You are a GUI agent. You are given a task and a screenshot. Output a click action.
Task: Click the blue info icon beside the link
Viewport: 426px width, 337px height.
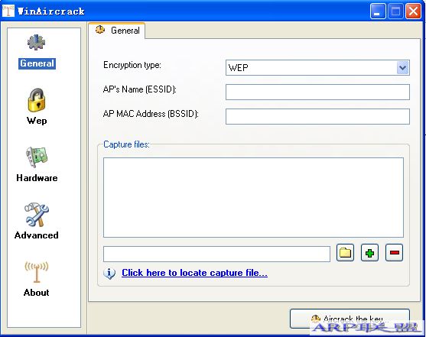click(109, 273)
